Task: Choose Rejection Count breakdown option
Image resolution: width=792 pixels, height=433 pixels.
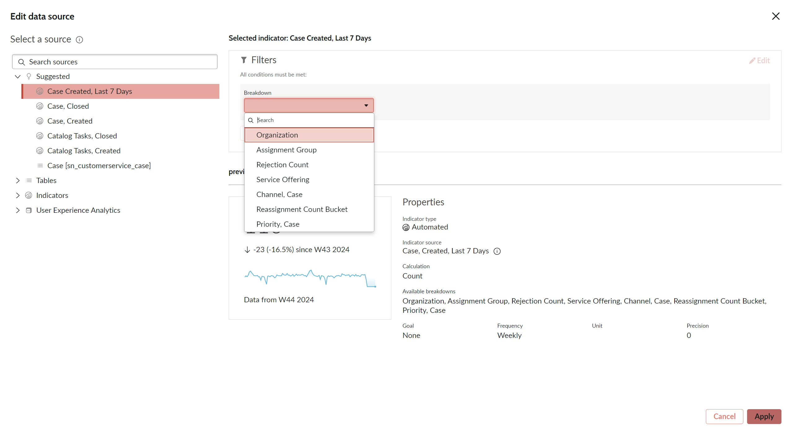Action: pos(309,165)
